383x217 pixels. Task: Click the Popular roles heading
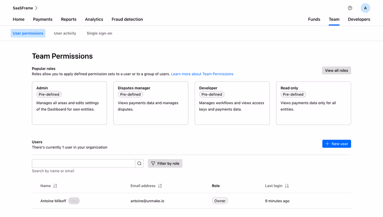(44, 69)
